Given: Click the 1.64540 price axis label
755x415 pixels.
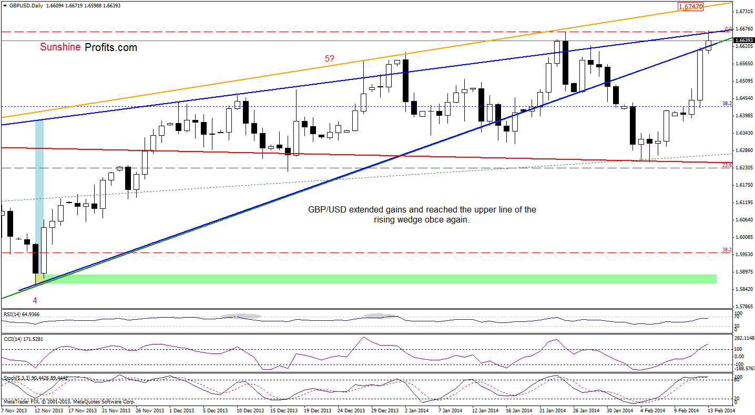Looking at the screenshot, I should [744, 98].
